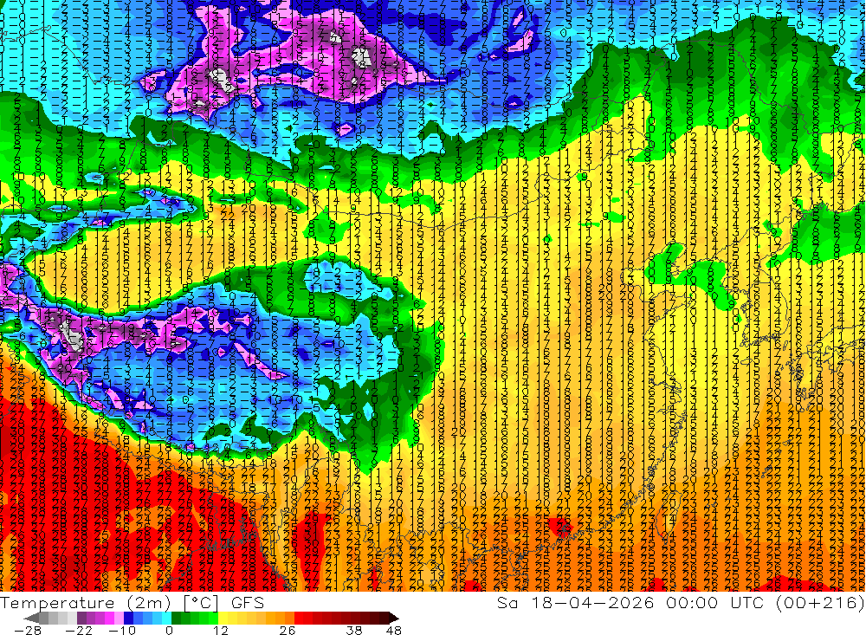
Task: Click the dark brown right arrow end of color scale
Action: 394,619
